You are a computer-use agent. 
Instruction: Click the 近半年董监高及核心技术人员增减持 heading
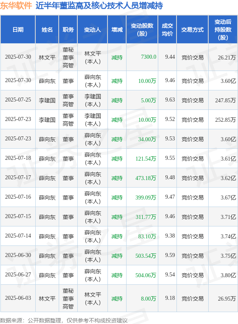click(x=99, y=6)
